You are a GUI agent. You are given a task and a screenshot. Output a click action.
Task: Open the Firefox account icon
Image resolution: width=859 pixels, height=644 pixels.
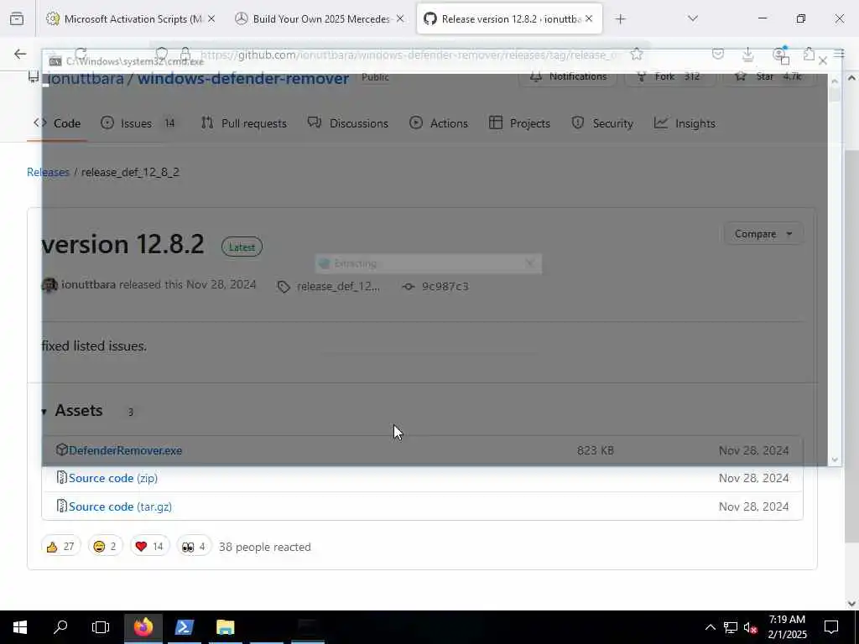(x=778, y=54)
